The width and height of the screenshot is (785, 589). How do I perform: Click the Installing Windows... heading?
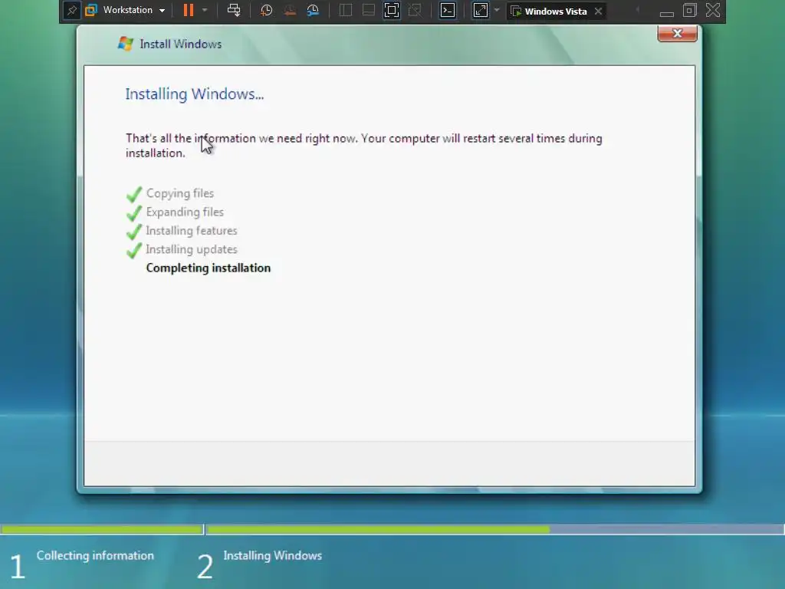(x=194, y=94)
